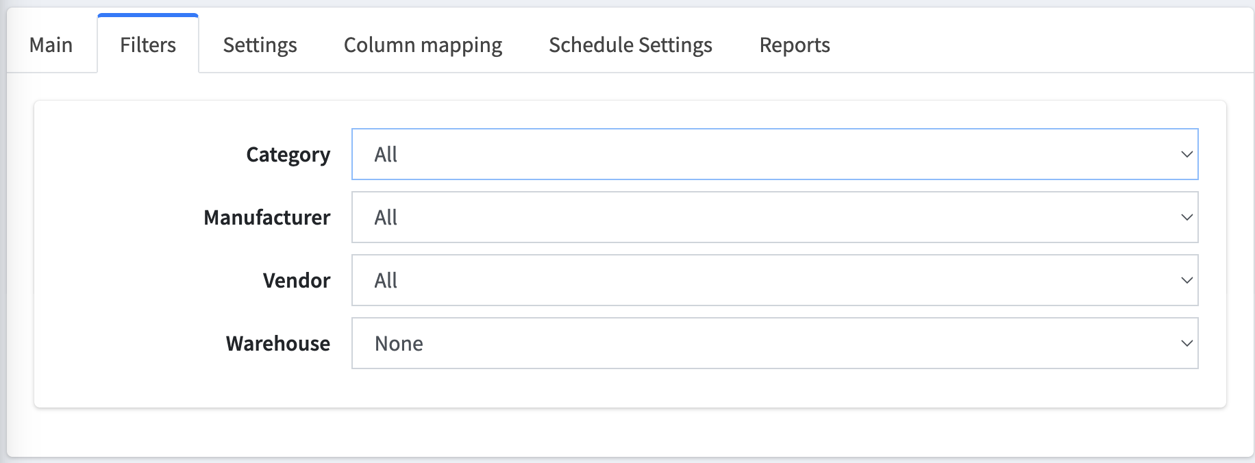Hit the Warehouse field's down-arrow icon

click(1186, 343)
